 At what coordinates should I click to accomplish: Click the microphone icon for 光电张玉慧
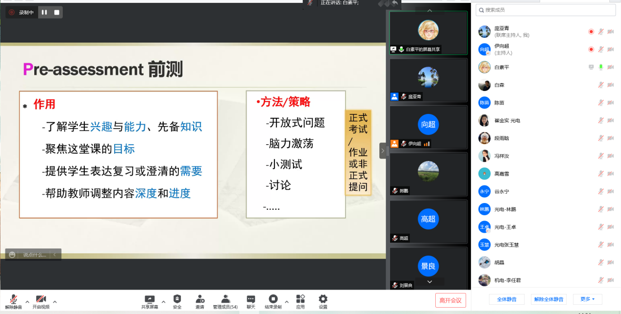[x=601, y=245]
